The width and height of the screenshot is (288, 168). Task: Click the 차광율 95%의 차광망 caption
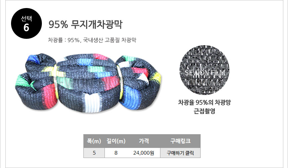point(204,102)
